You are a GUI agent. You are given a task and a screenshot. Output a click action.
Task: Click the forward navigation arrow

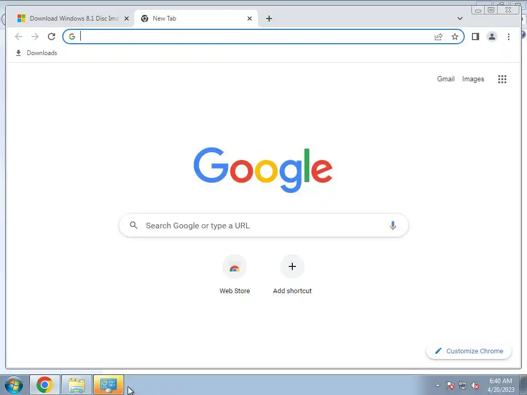point(35,37)
